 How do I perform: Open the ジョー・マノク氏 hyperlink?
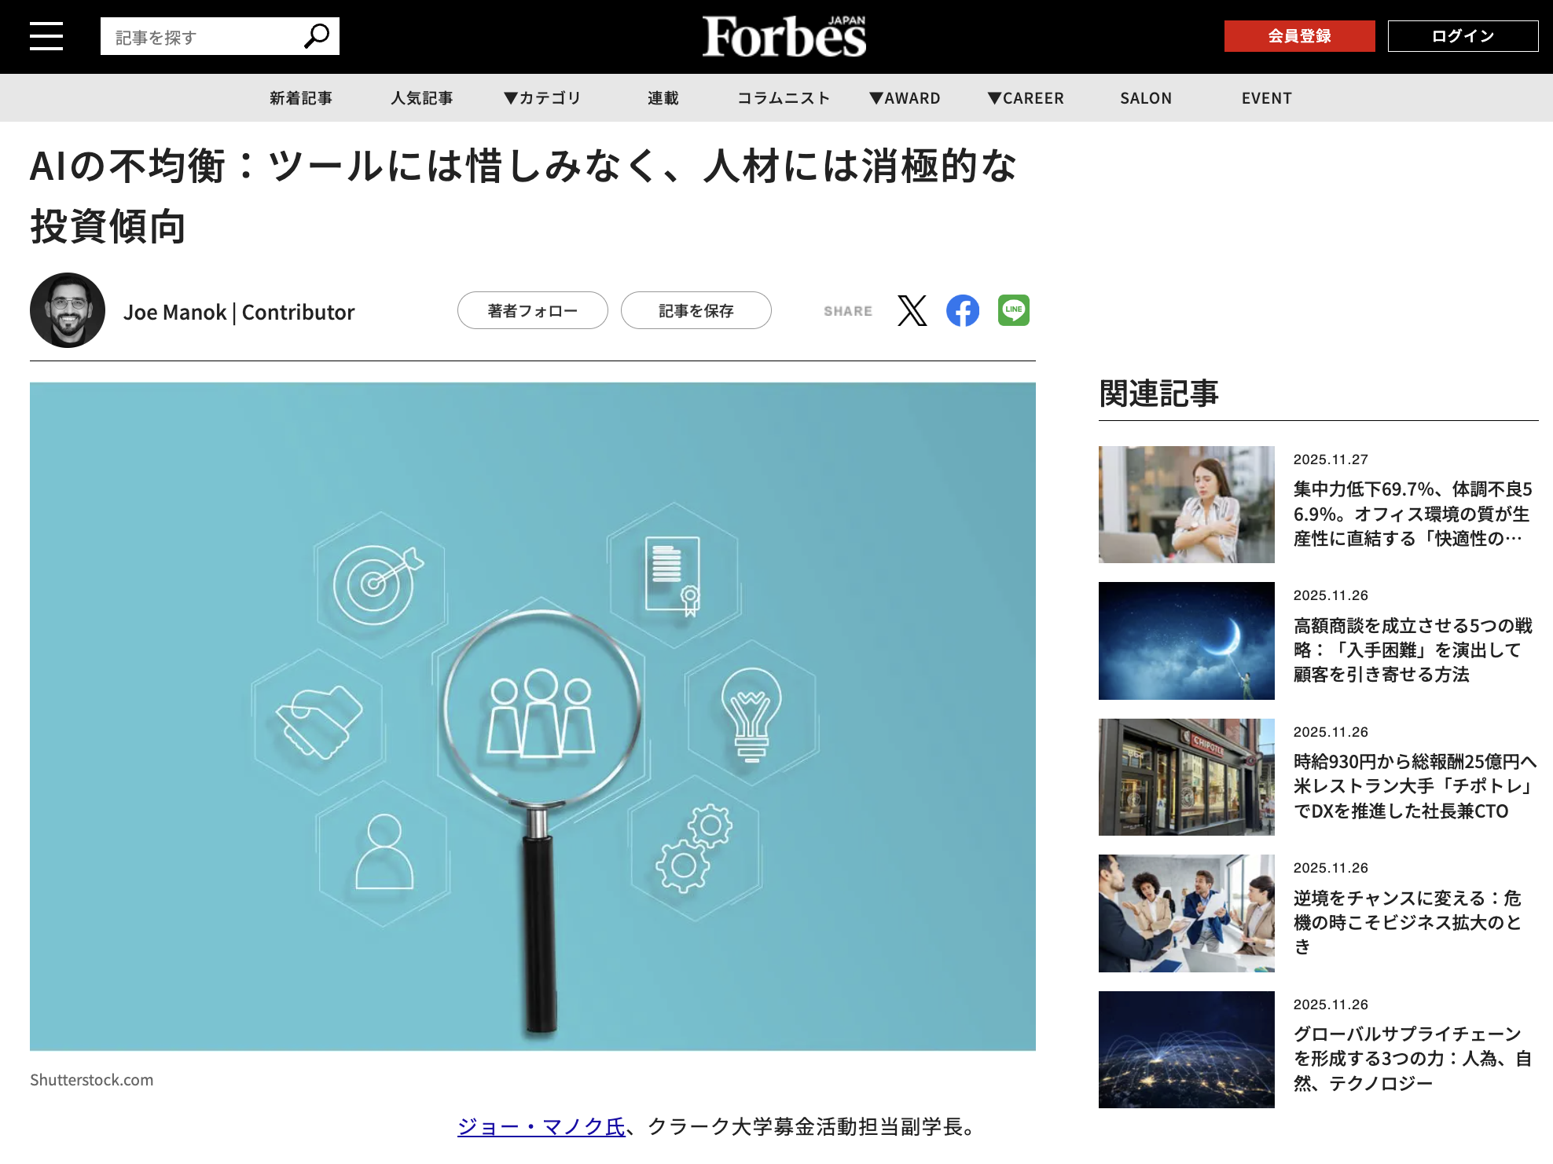[541, 1127]
